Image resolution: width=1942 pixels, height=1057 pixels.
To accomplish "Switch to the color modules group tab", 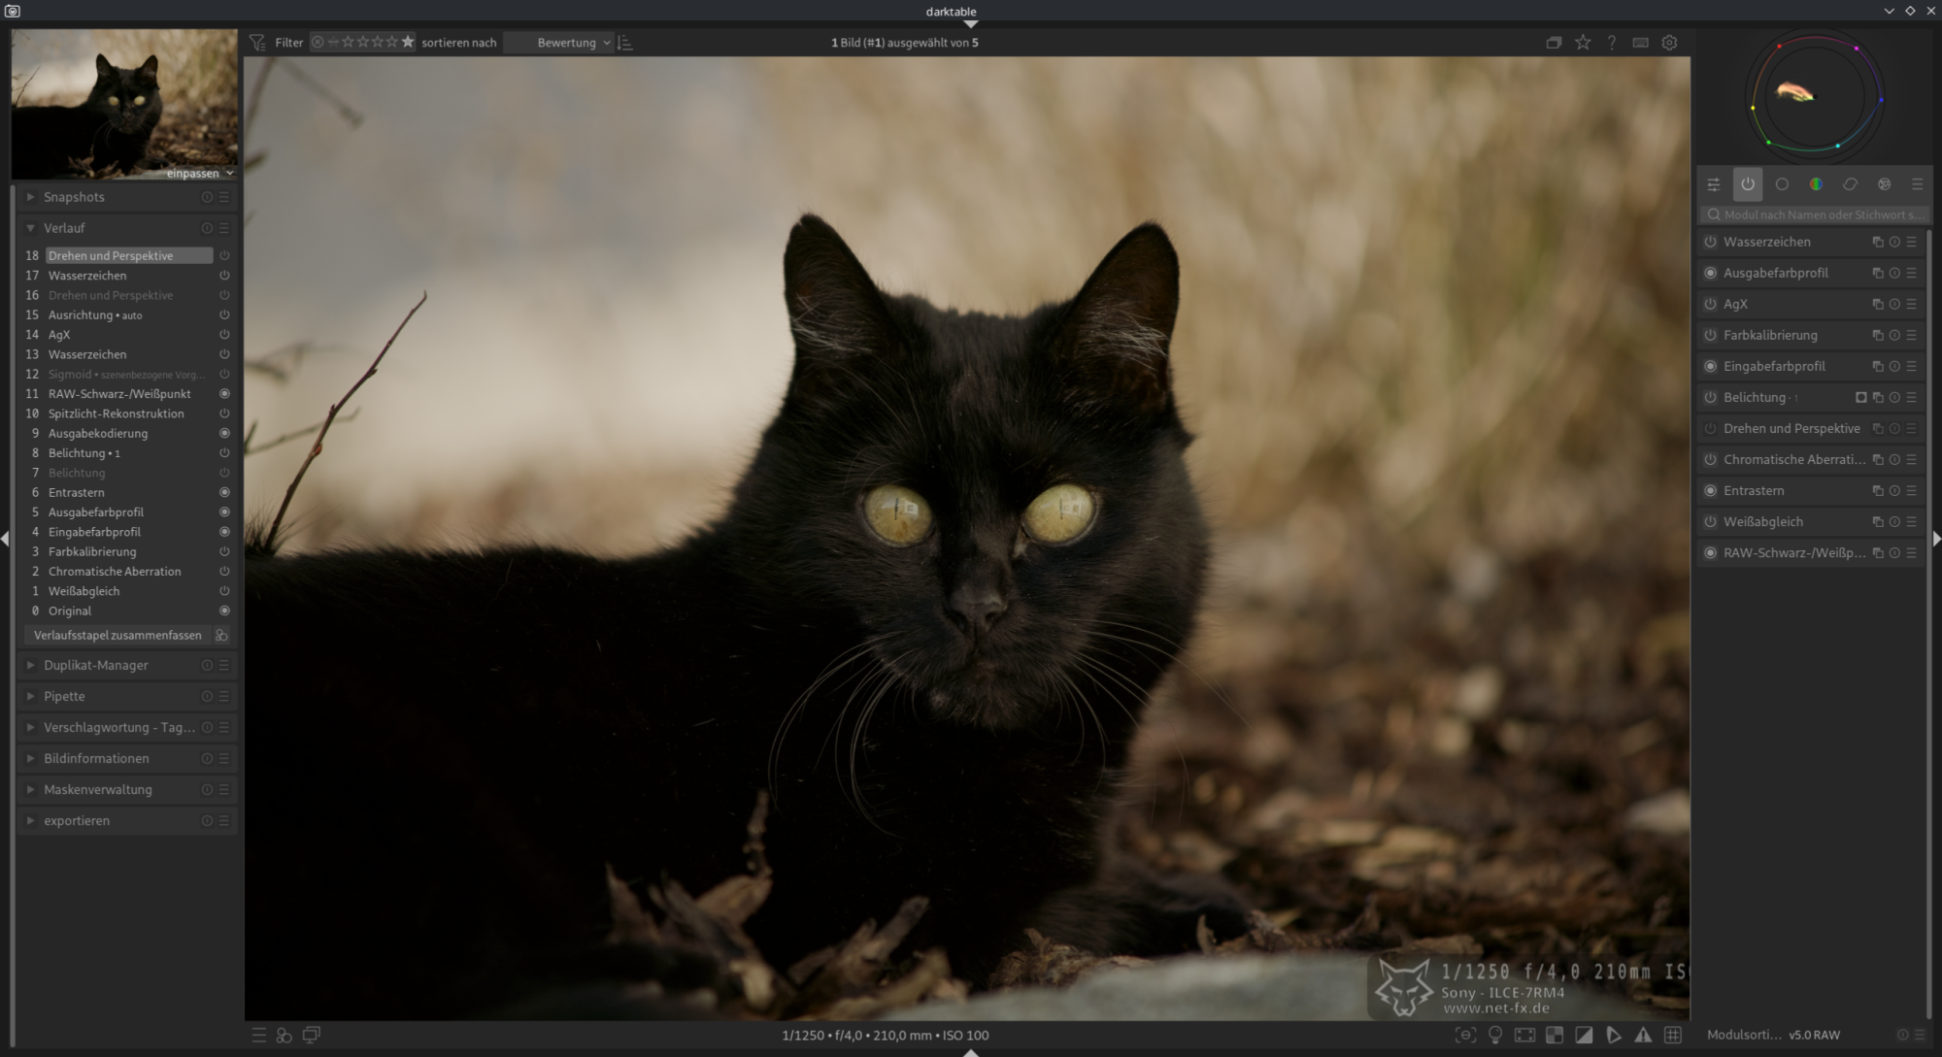I will [x=1816, y=183].
